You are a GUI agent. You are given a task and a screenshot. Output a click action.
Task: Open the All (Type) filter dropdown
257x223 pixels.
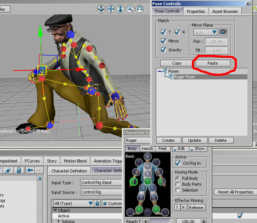(73, 203)
